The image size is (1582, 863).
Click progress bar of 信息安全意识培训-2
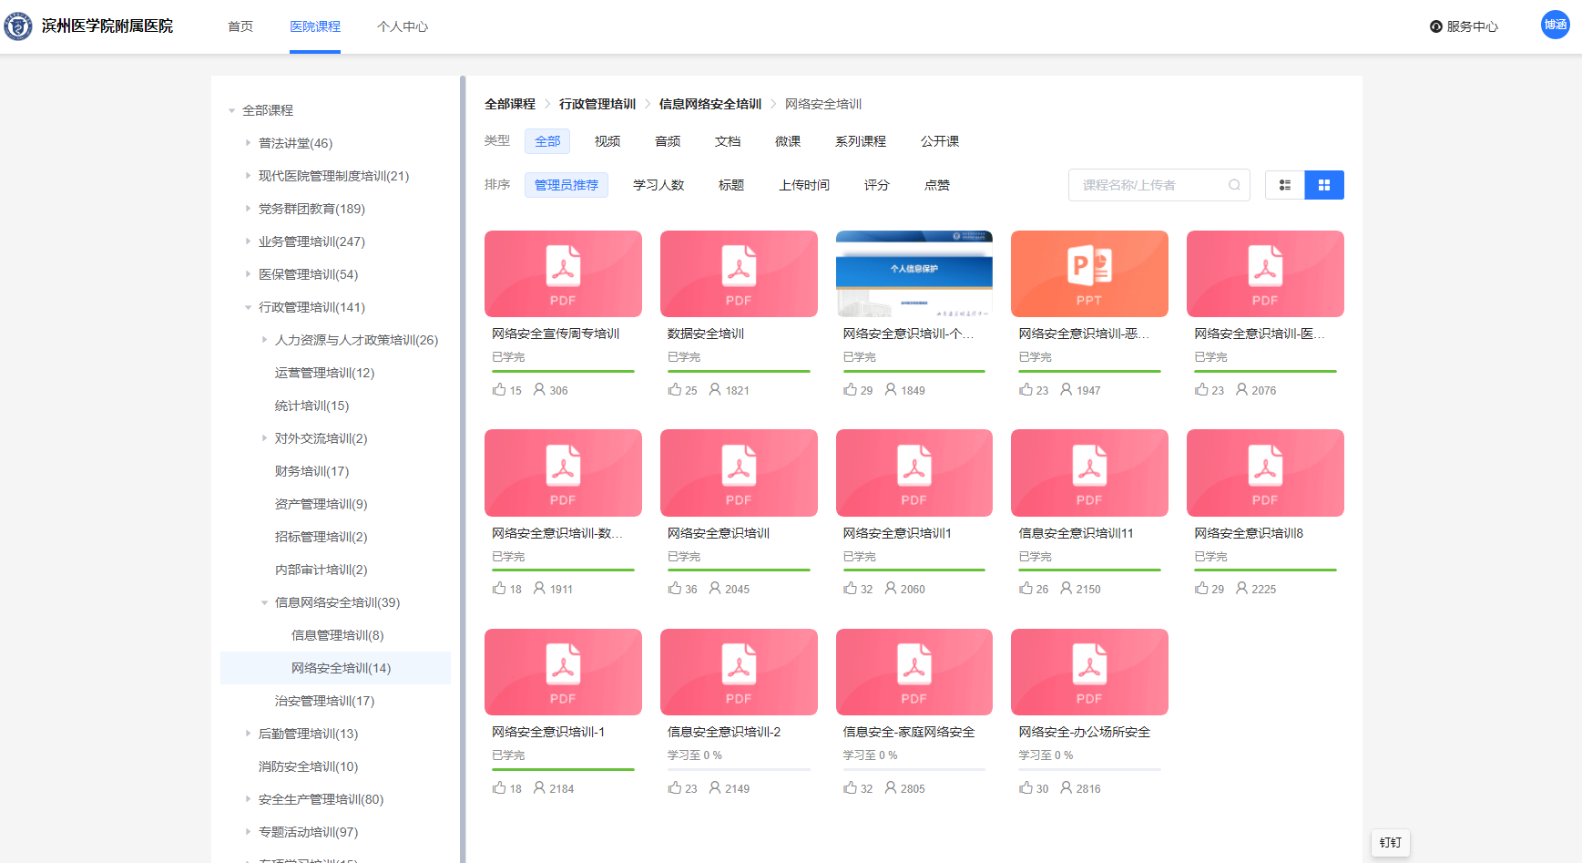coord(739,769)
